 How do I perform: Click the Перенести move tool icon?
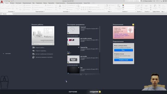click(x=24, y=5)
